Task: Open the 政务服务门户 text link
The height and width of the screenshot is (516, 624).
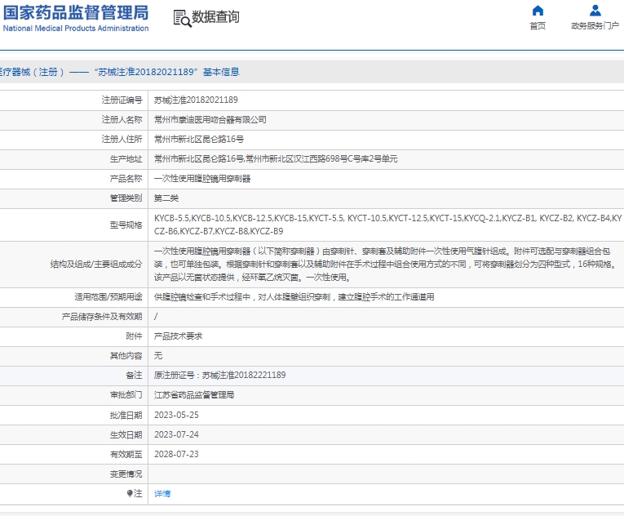Action: coord(595,26)
